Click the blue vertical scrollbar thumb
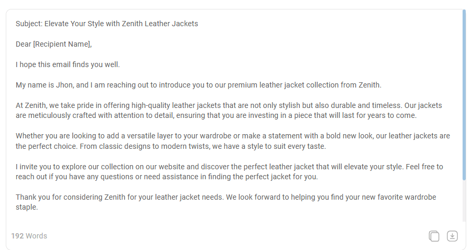Viewport: 472px width, 250px height. 464,95
